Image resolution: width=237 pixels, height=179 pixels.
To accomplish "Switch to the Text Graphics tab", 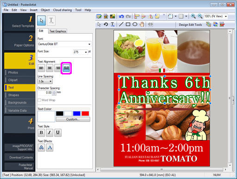I will click(x=57, y=31).
